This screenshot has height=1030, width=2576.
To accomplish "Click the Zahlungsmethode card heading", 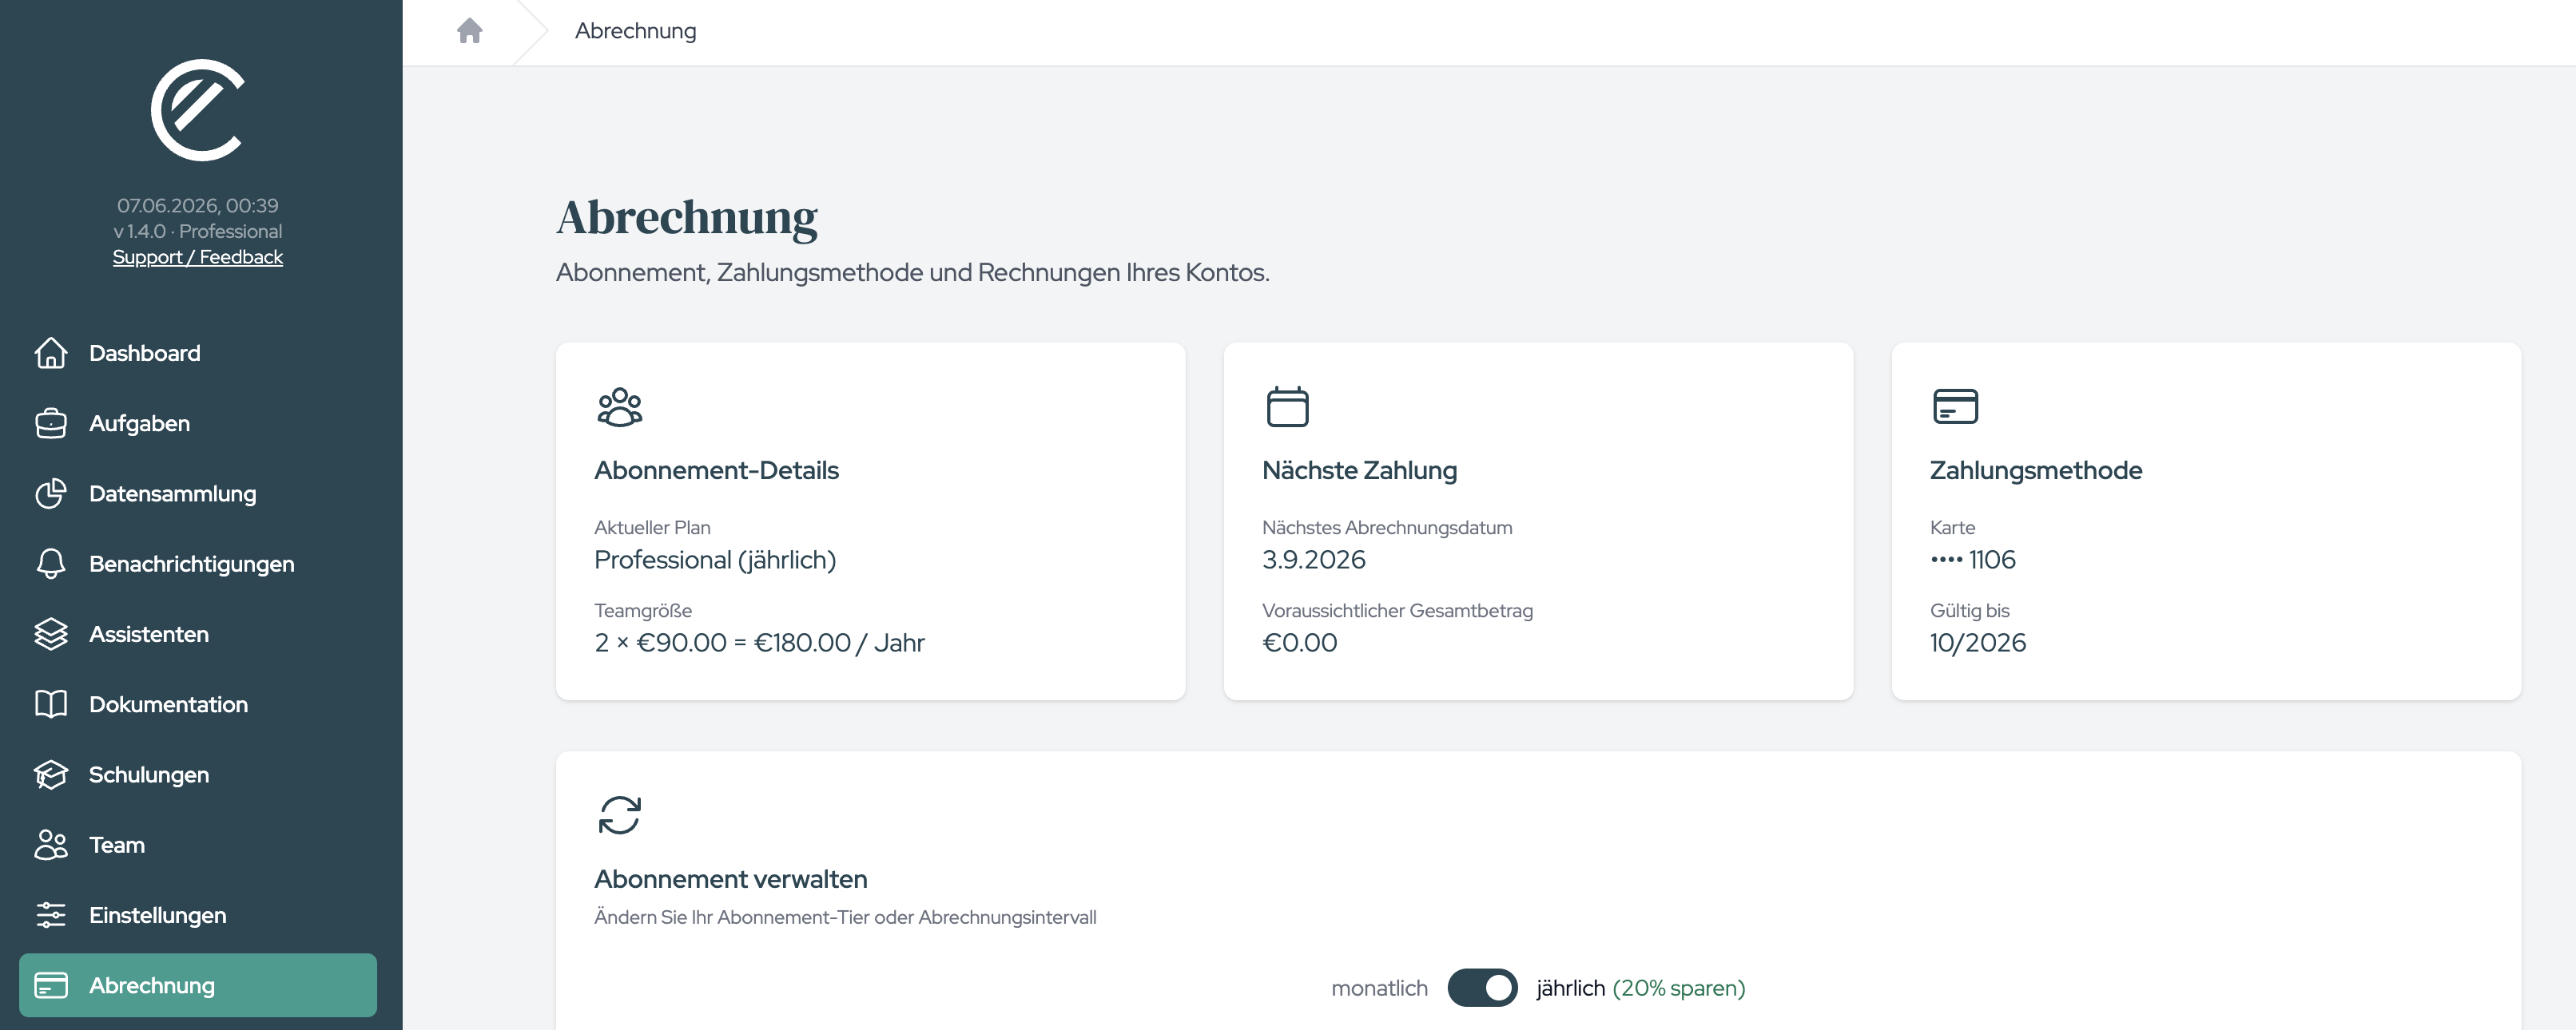I will (2036, 470).
